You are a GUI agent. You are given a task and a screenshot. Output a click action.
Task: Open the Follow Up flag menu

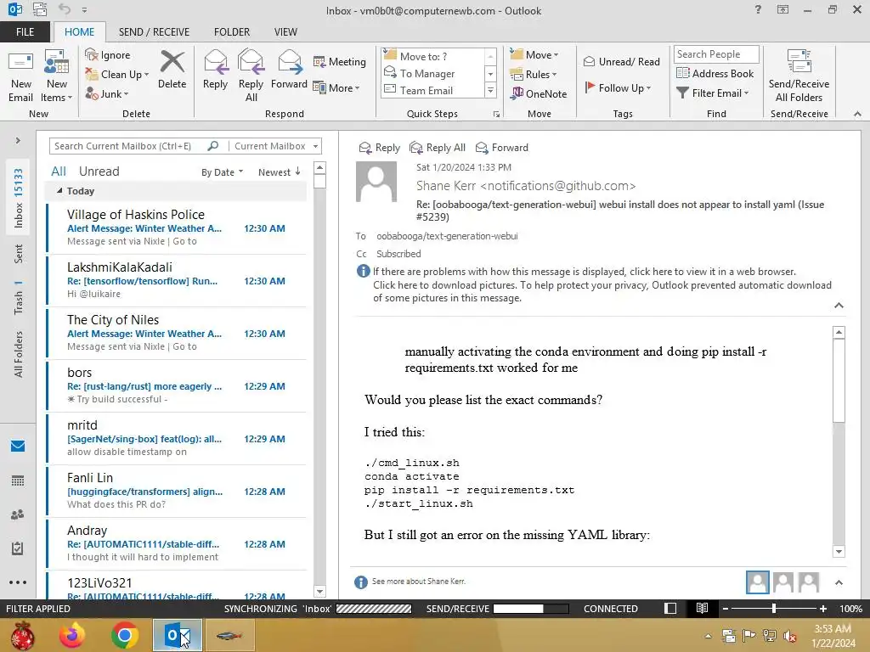click(618, 87)
